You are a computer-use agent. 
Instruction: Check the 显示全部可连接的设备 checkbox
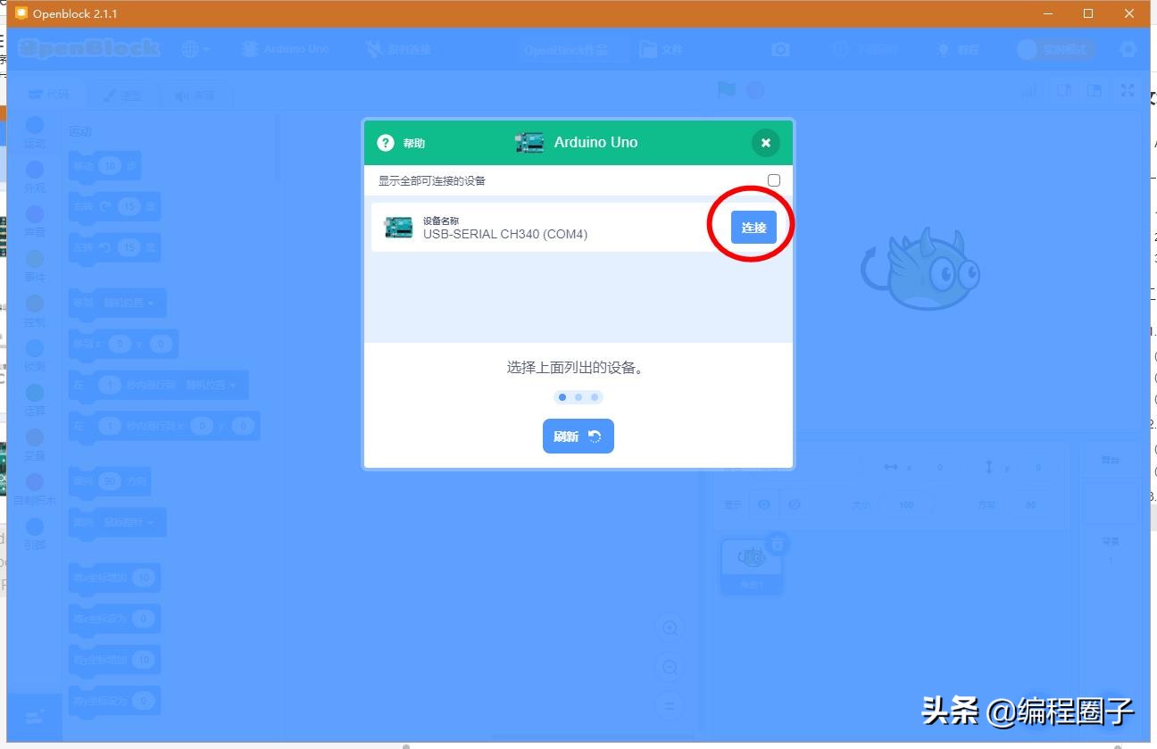point(773,179)
